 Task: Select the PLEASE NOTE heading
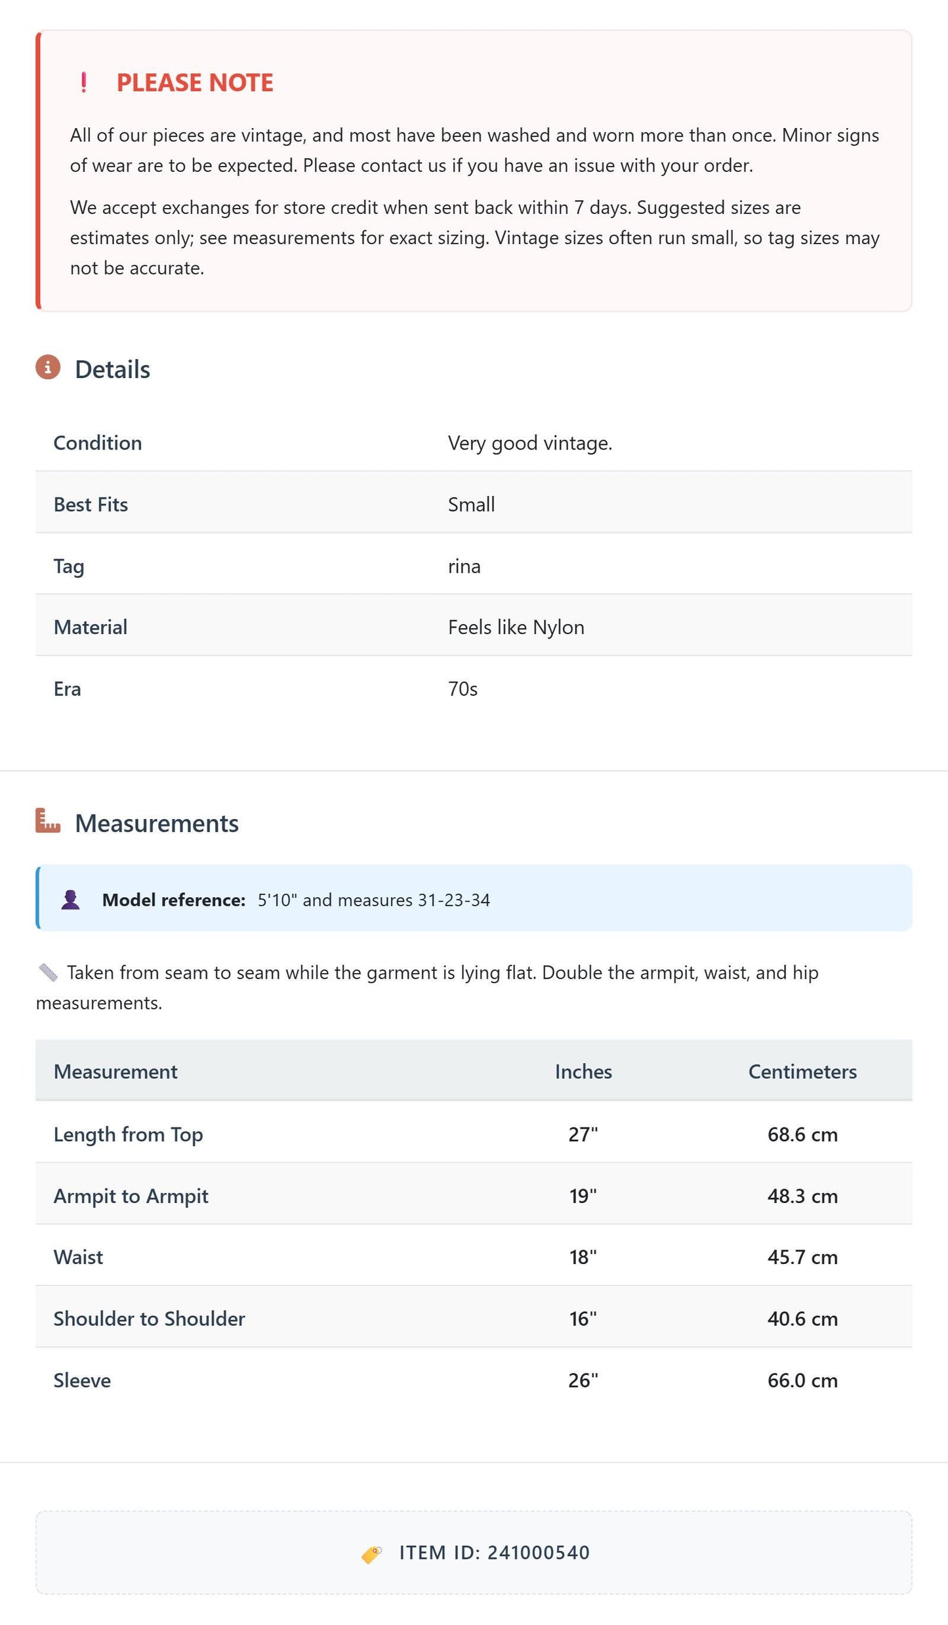click(195, 83)
